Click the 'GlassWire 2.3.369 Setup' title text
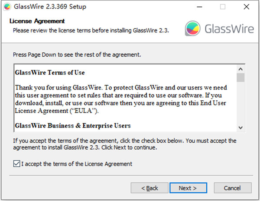Image resolution: width=260 pixels, height=201 pixels. [x=50, y=7]
